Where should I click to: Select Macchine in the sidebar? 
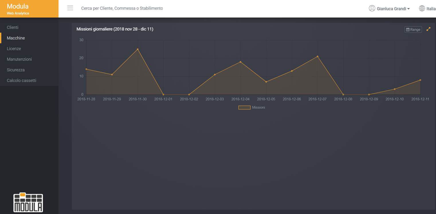[16, 38]
